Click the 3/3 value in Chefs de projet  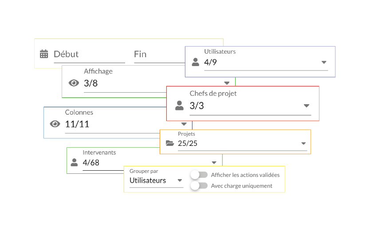[197, 106]
